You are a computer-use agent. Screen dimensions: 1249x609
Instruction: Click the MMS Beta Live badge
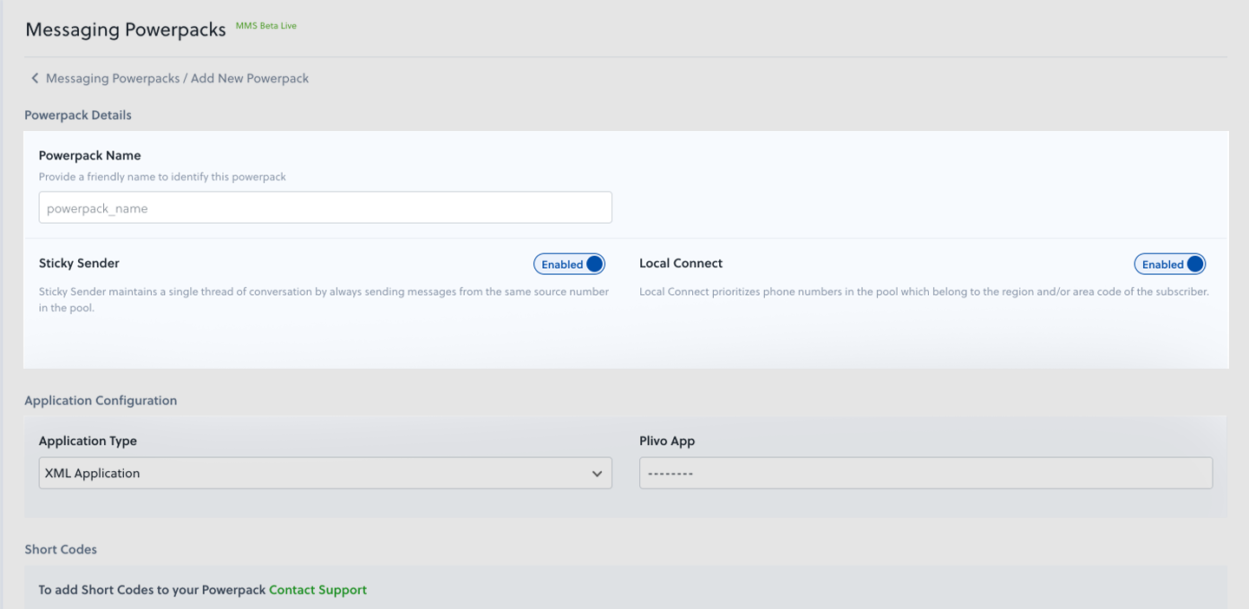click(x=265, y=26)
